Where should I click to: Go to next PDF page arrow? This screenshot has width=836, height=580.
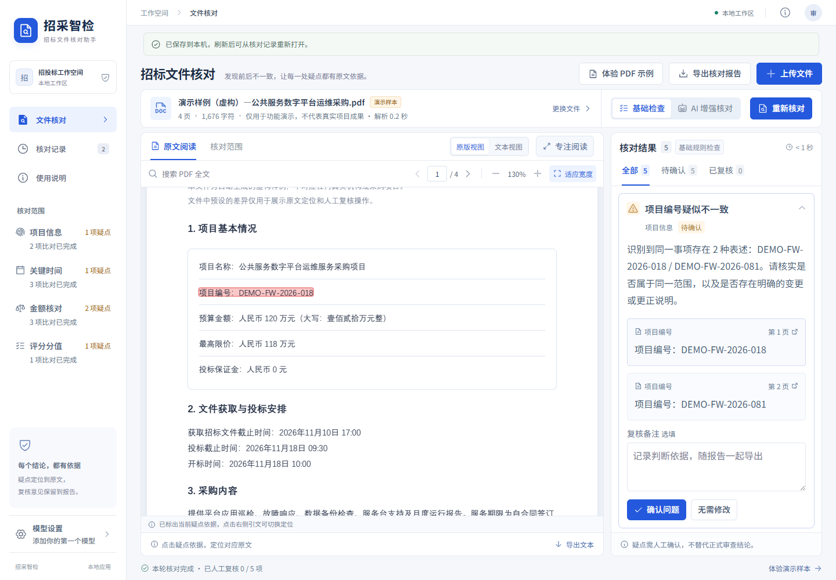(x=468, y=174)
